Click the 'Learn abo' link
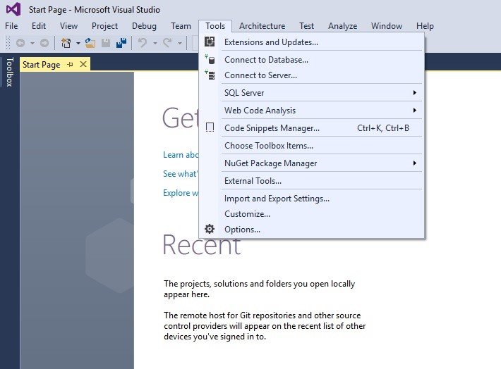 pyautogui.click(x=181, y=155)
